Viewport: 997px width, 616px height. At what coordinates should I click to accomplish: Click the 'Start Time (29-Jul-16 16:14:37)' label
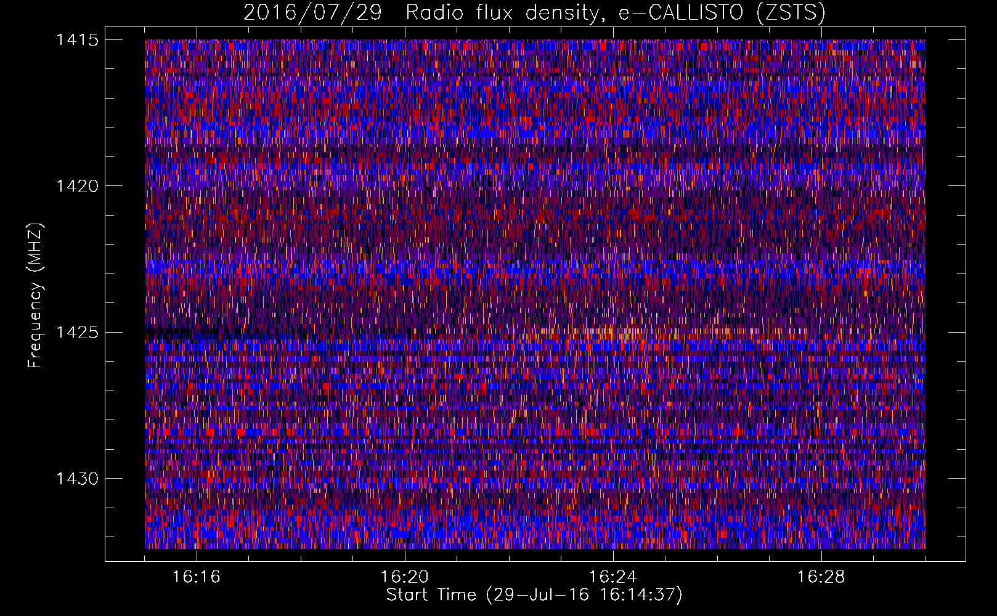tap(534, 596)
